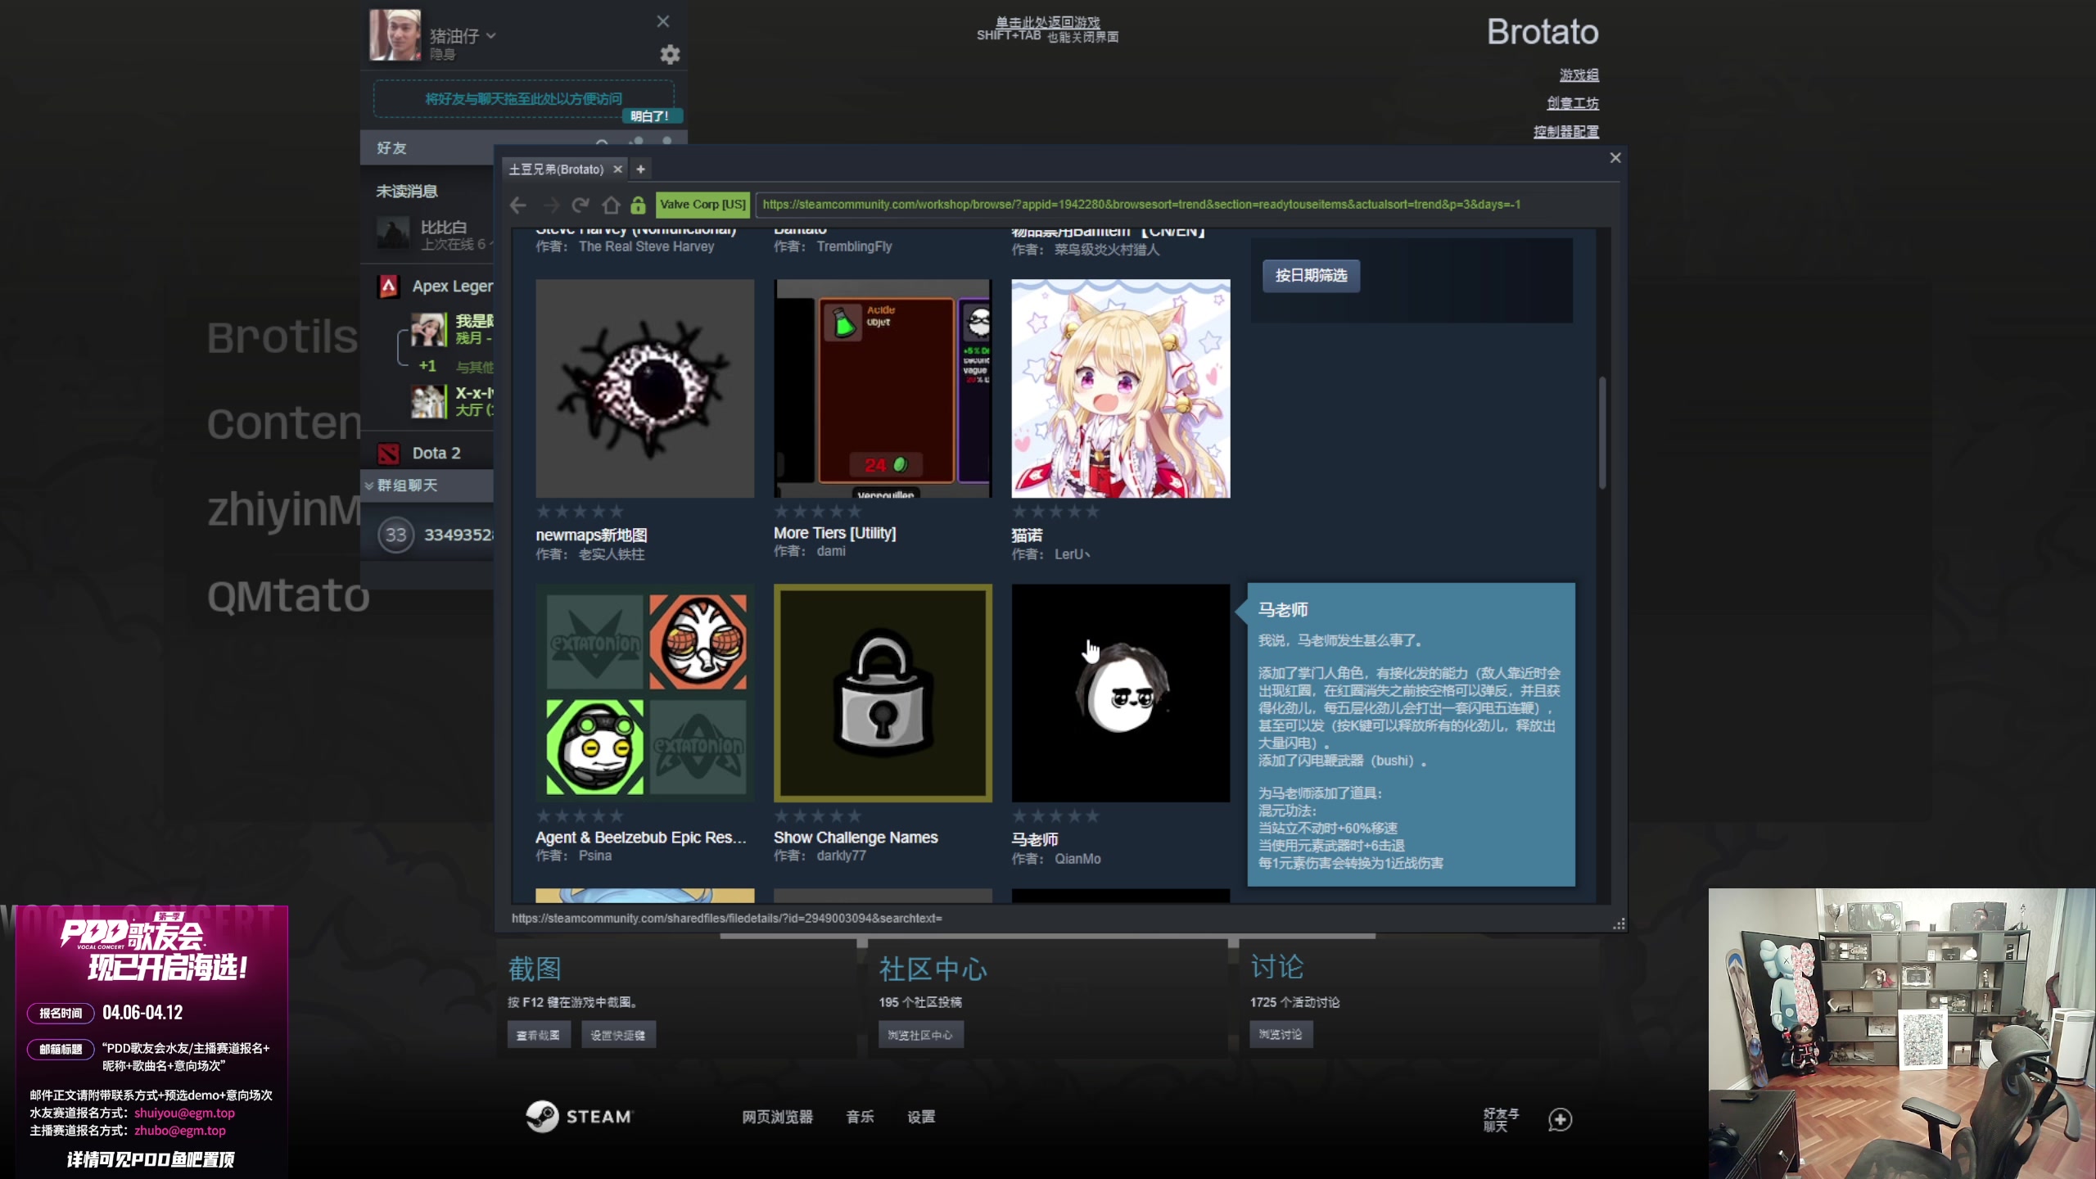2096x1179 pixels.
Task: Click the green SSL padlock icon
Action: click(x=638, y=205)
